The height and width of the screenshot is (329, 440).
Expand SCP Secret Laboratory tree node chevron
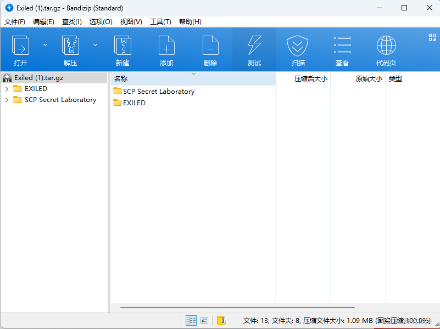pos(7,100)
